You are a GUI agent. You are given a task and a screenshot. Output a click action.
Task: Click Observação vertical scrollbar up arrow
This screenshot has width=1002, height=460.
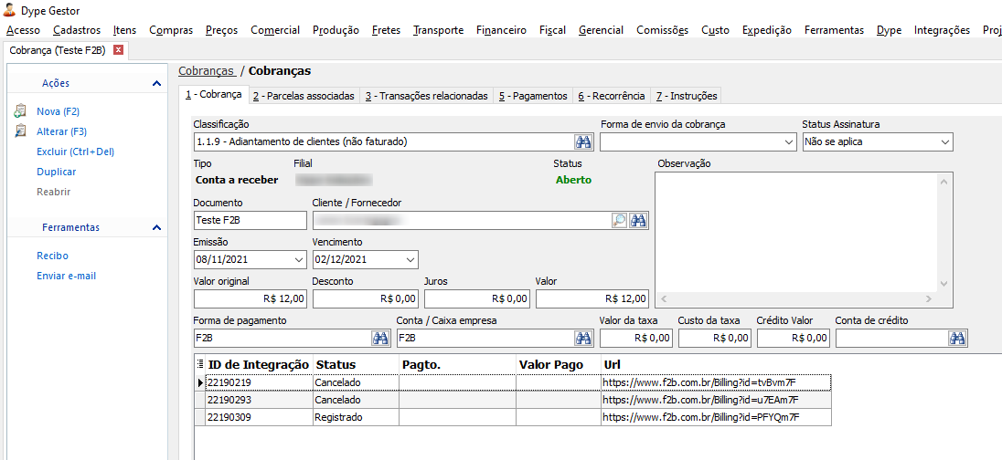pyautogui.click(x=943, y=182)
